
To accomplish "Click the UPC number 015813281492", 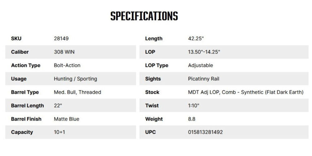I will click(x=205, y=132).
